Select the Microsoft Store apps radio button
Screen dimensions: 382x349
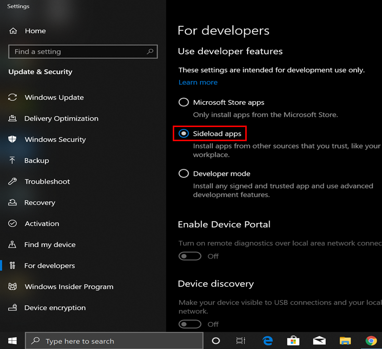[183, 102]
